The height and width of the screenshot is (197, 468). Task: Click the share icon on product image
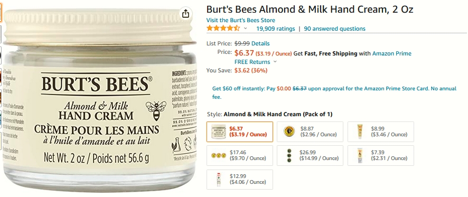185,14
